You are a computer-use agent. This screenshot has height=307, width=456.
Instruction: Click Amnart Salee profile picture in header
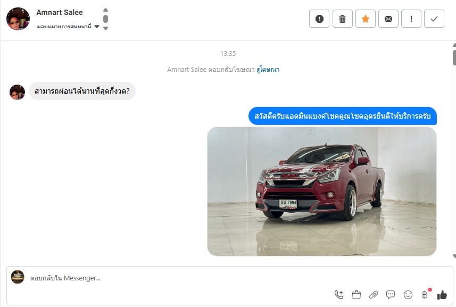18,19
